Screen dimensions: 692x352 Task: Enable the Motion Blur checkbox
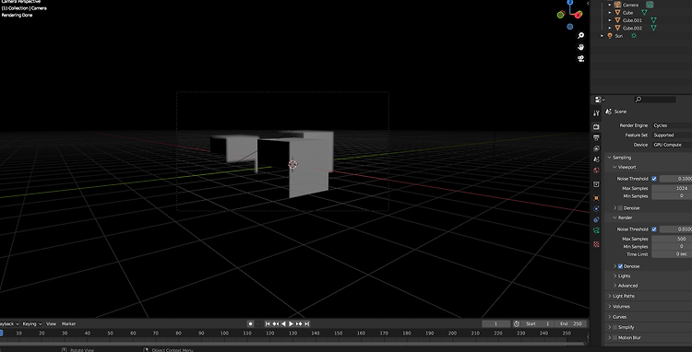coord(614,338)
